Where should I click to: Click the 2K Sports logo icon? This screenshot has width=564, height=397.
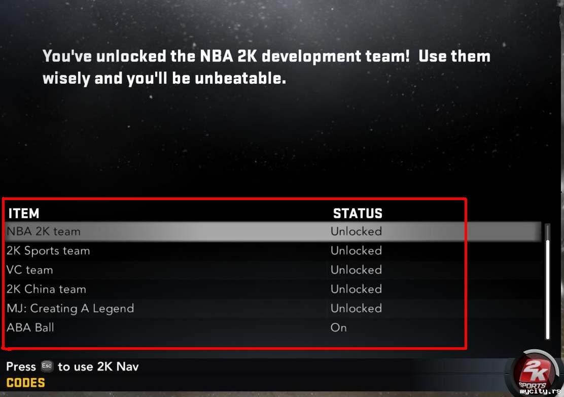point(534,373)
